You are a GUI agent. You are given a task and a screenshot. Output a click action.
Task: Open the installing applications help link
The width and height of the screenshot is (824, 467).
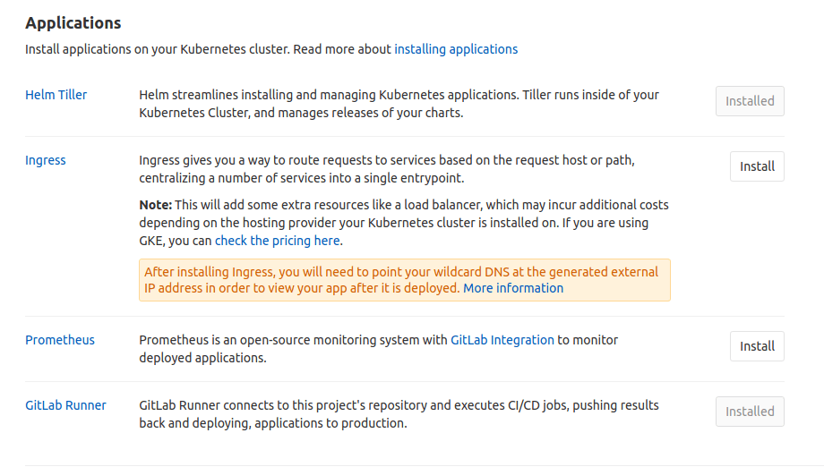[456, 49]
